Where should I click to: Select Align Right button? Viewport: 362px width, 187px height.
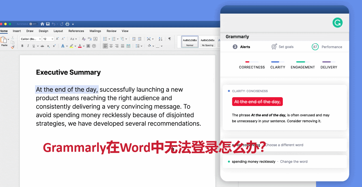click(117, 46)
